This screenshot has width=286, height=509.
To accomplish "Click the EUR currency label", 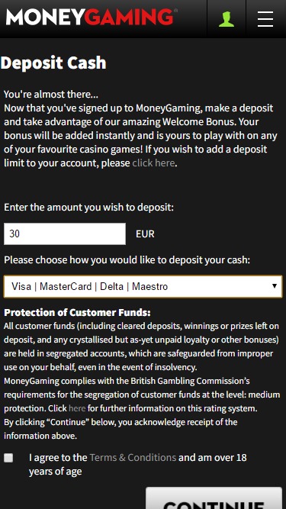I will (x=145, y=234).
